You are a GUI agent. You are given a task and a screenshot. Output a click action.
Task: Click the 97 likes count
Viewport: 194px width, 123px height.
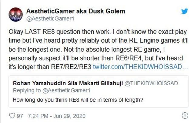coord(21,116)
